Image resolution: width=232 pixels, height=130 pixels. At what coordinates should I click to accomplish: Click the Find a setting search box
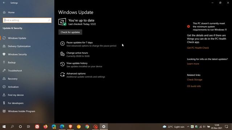[27, 20]
